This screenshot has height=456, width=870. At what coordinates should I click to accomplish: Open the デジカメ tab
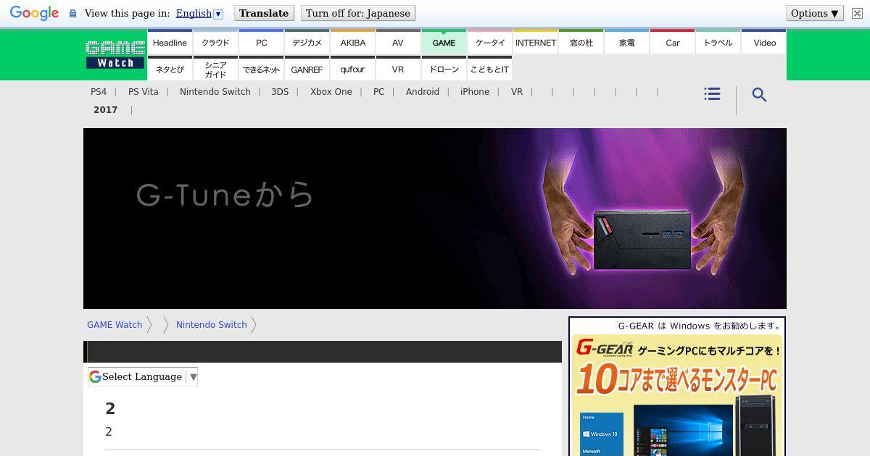[307, 43]
